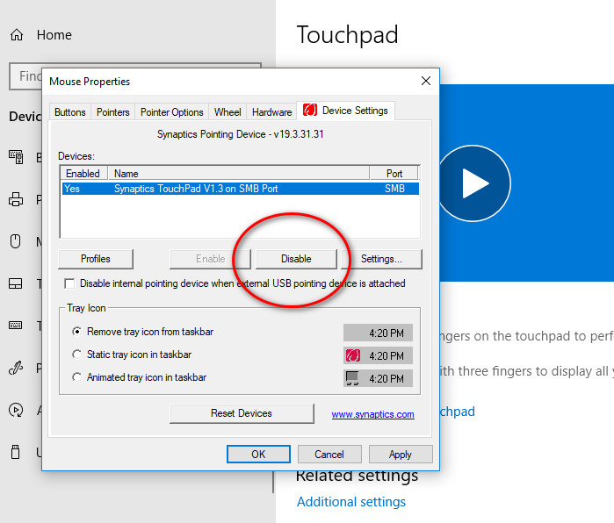
Task: Open the Pointer Options tab
Action: [x=171, y=112]
